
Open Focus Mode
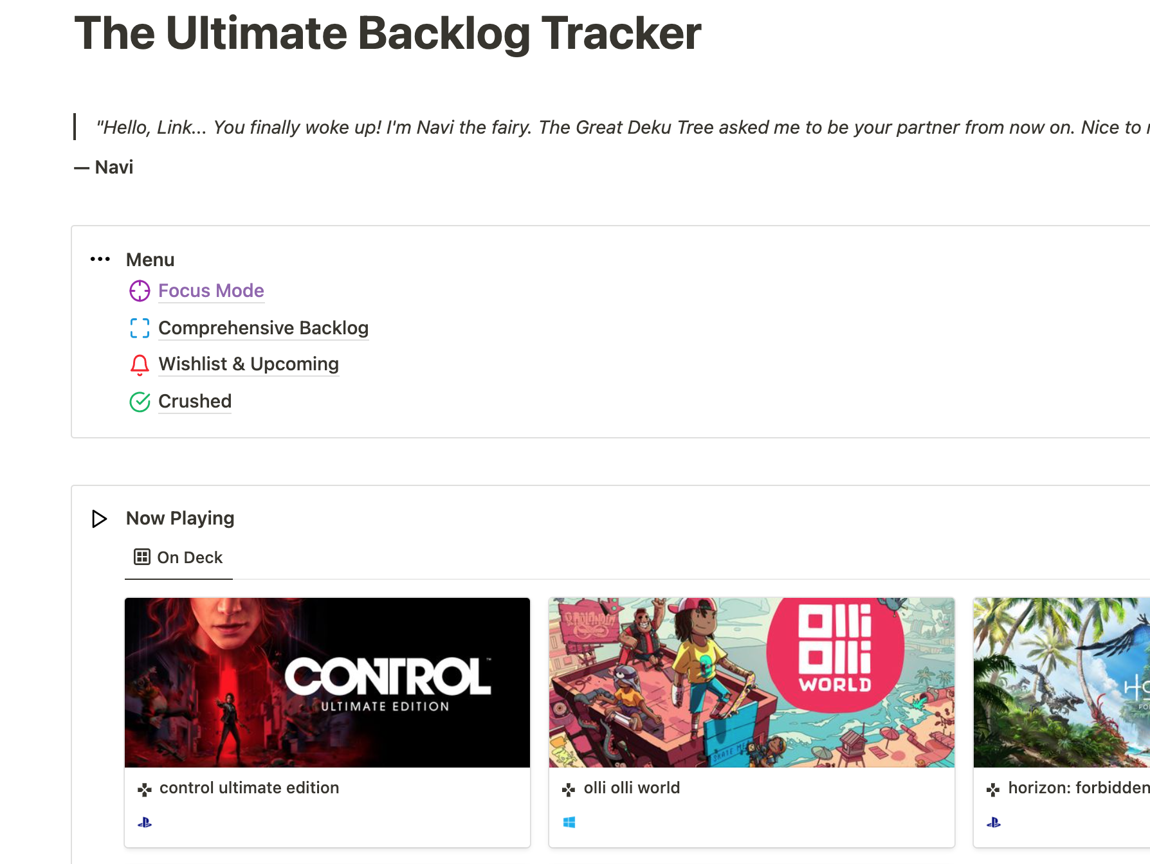211,291
